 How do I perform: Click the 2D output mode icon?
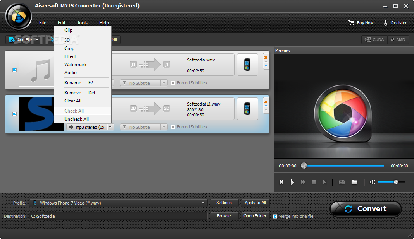(166, 108)
